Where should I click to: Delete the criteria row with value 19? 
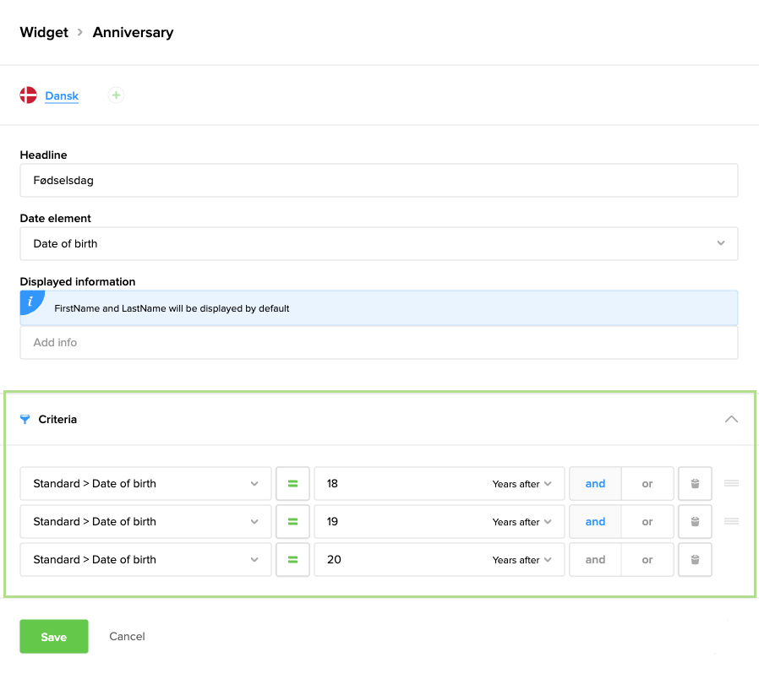point(695,522)
